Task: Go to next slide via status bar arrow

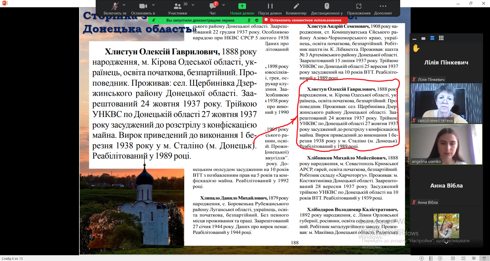Action: pyautogui.click(x=440, y=258)
